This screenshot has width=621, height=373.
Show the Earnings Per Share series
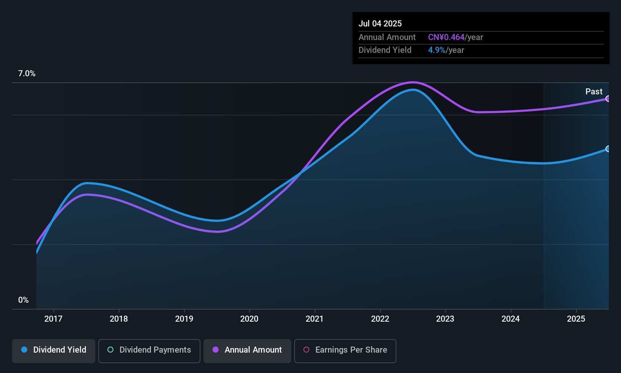click(345, 351)
